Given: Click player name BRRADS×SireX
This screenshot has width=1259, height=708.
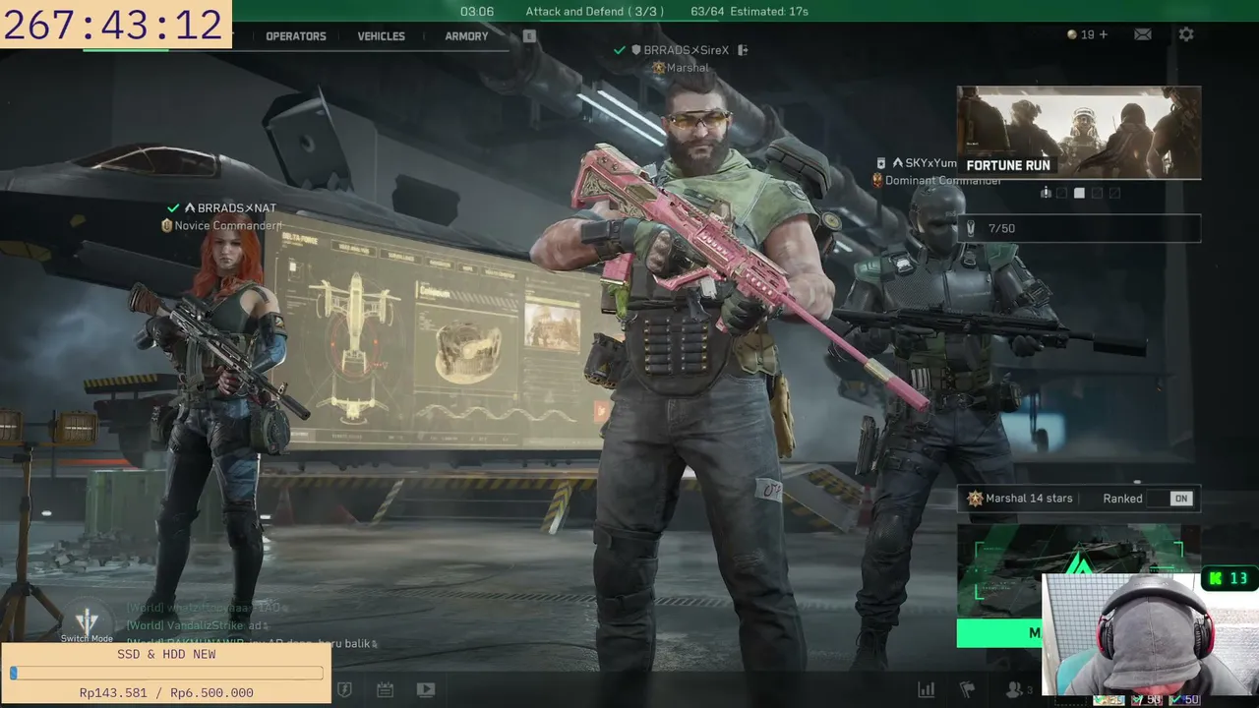Looking at the screenshot, I should (x=687, y=50).
